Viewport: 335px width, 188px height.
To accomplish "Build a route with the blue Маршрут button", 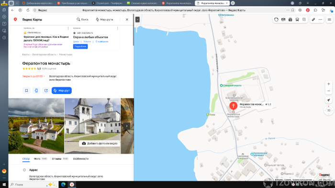I will (62, 91).
